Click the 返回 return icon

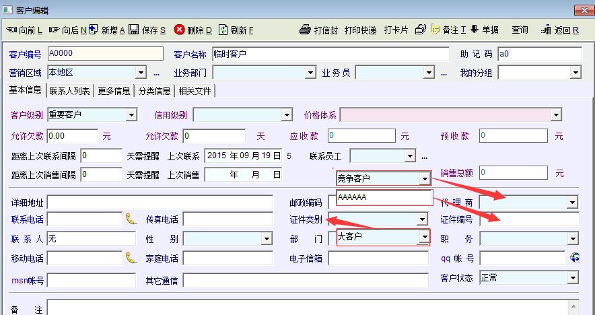(546, 30)
